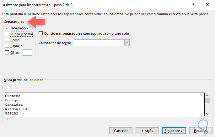215x137 pixels.
Task: Enable the Otro separator checkbox
Action: (7, 53)
